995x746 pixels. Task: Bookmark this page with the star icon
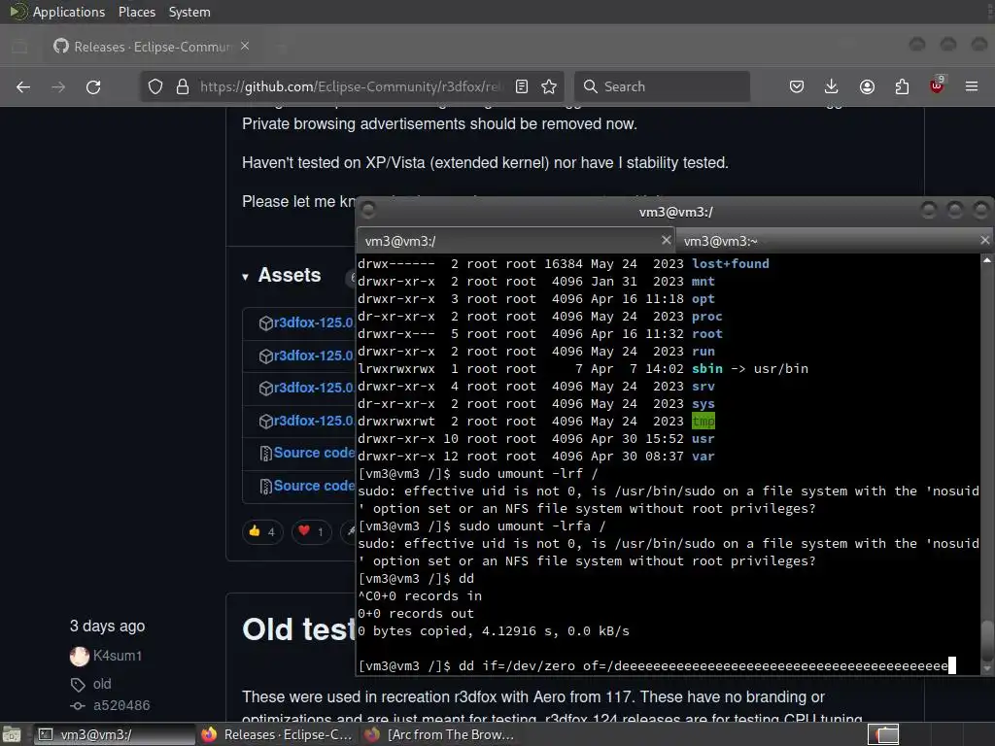(x=549, y=86)
